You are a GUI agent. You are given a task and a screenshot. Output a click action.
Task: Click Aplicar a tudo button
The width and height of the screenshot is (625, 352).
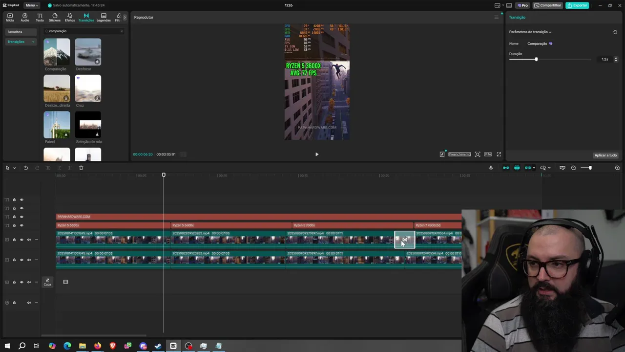point(605,155)
